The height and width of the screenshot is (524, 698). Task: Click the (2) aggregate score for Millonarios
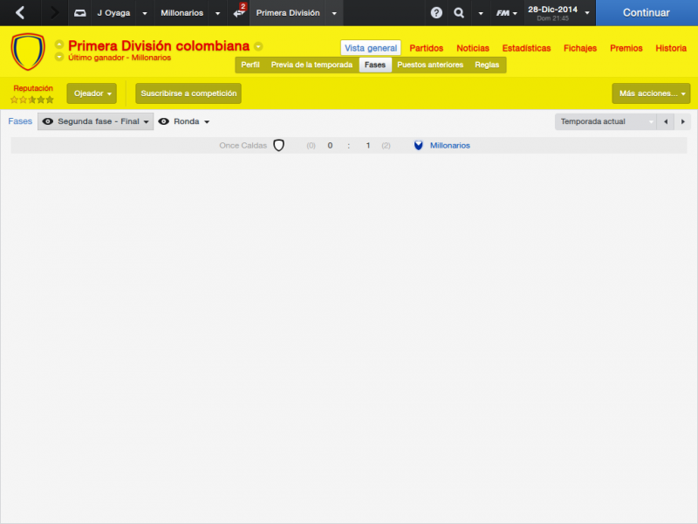click(x=386, y=145)
